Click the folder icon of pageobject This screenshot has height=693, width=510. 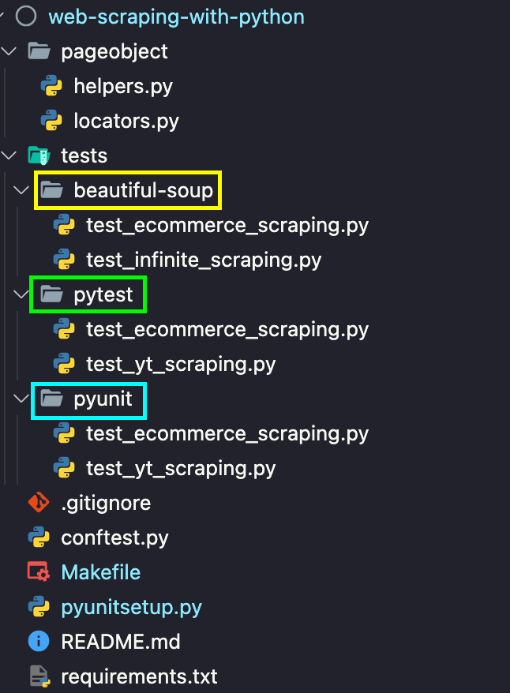tap(39, 51)
